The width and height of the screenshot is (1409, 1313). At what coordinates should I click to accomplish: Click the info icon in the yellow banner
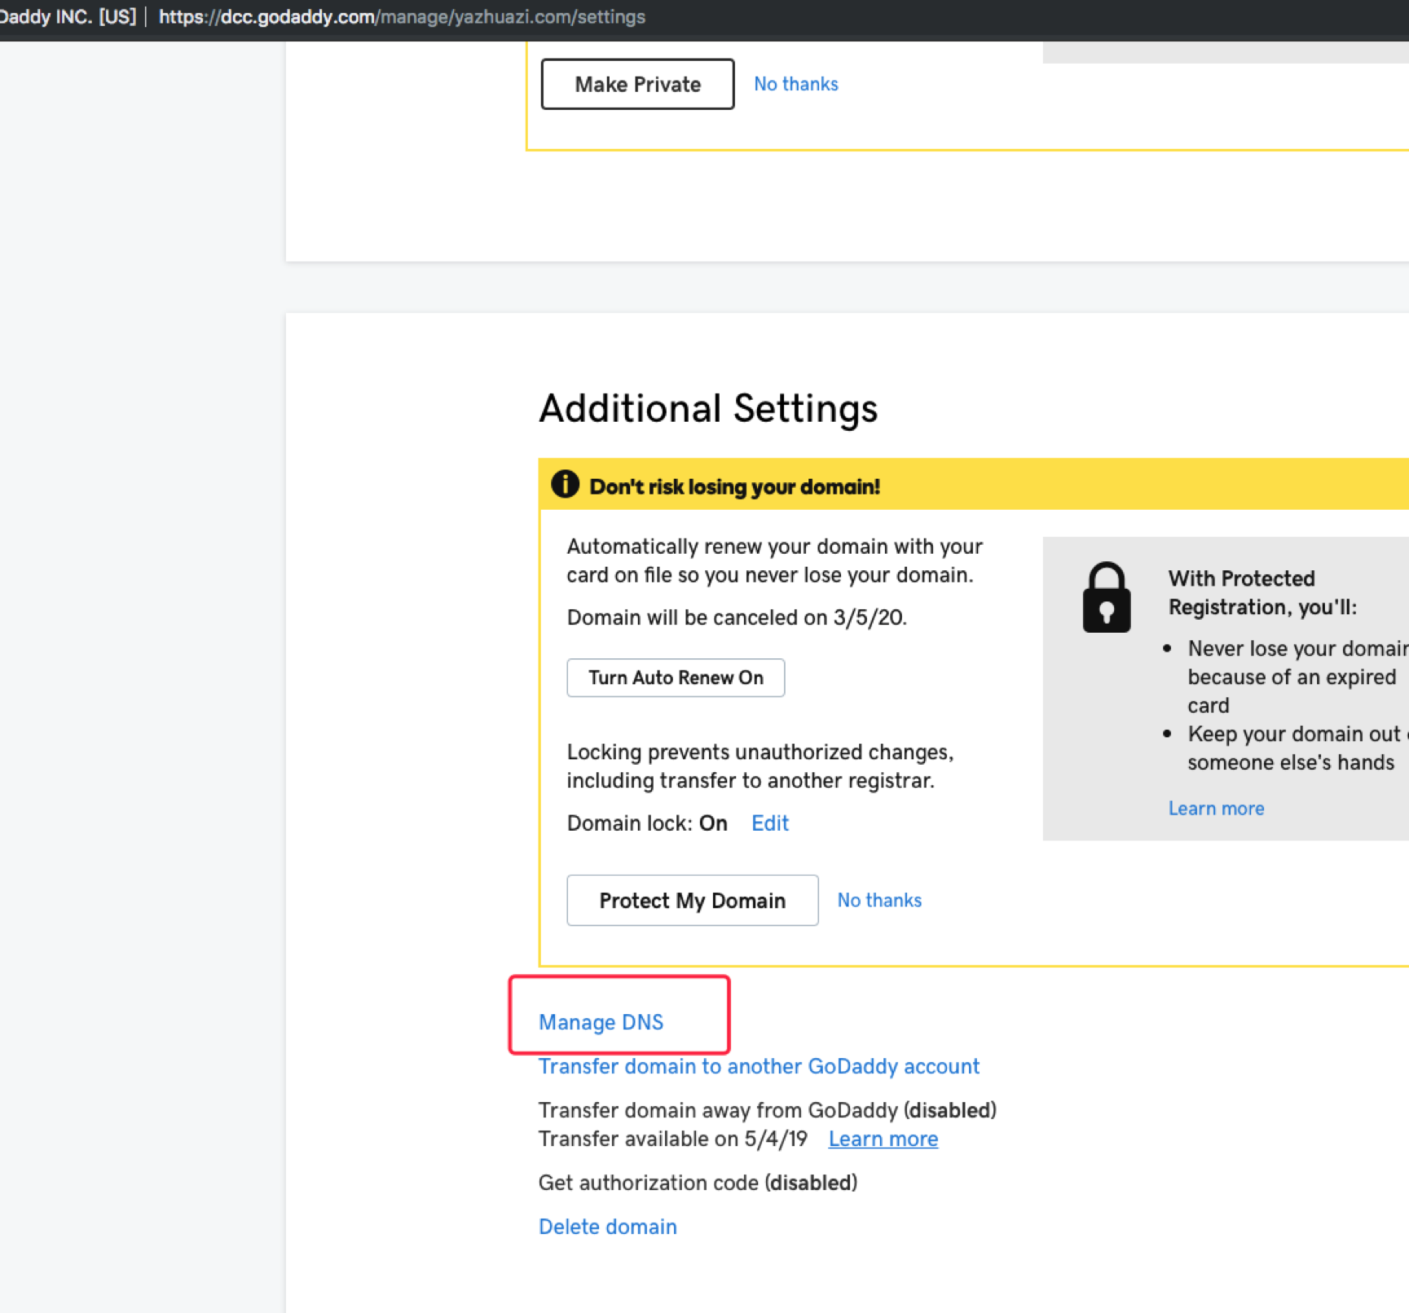point(564,485)
